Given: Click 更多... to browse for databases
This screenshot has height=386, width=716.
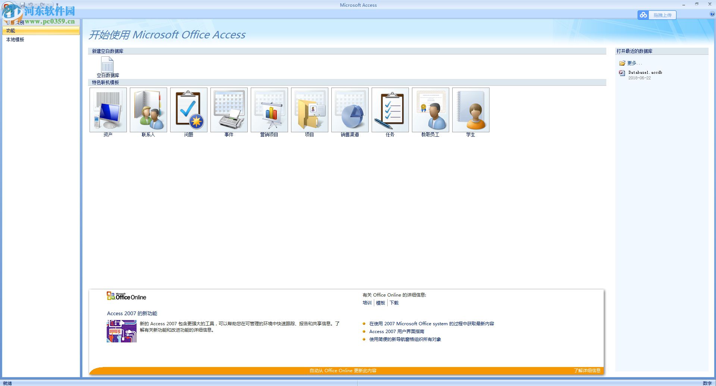Looking at the screenshot, I should (634, 63).
